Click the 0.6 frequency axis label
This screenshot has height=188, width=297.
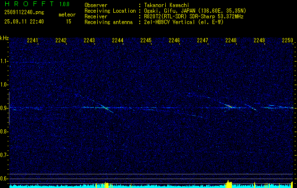point(4,179)
